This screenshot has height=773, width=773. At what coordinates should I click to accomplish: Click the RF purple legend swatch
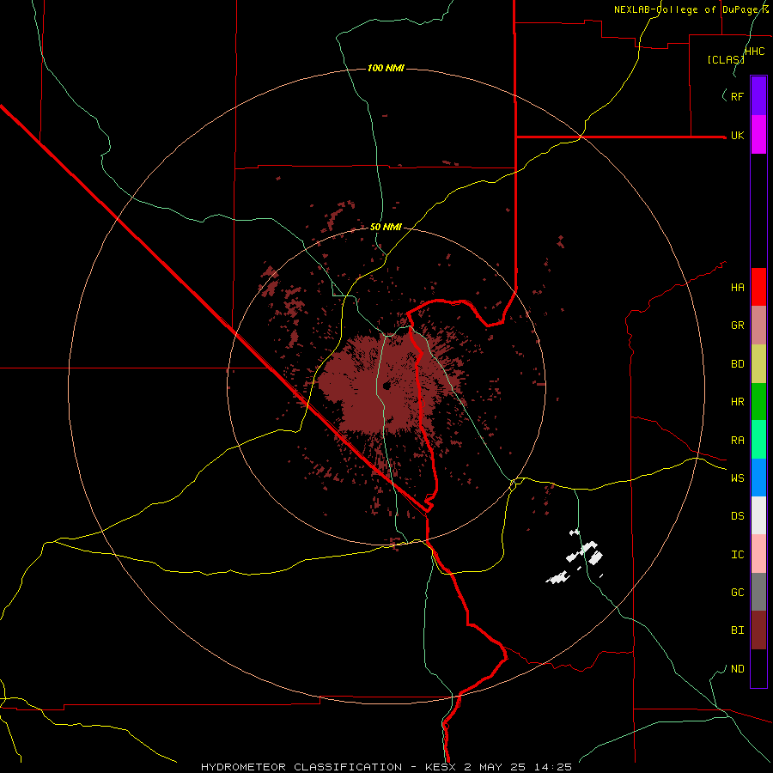tap(758, 95)
